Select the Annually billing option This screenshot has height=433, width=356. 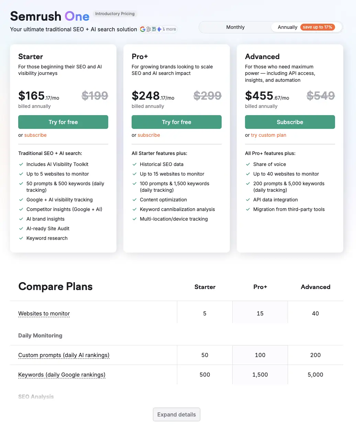[287, 27]
